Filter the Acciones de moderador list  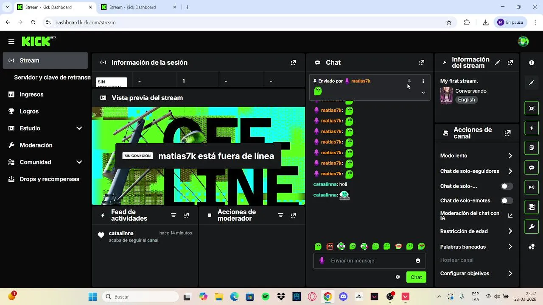[x=280, y=215]
